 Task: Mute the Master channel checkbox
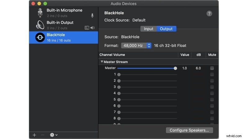click(x=212, y=68)
